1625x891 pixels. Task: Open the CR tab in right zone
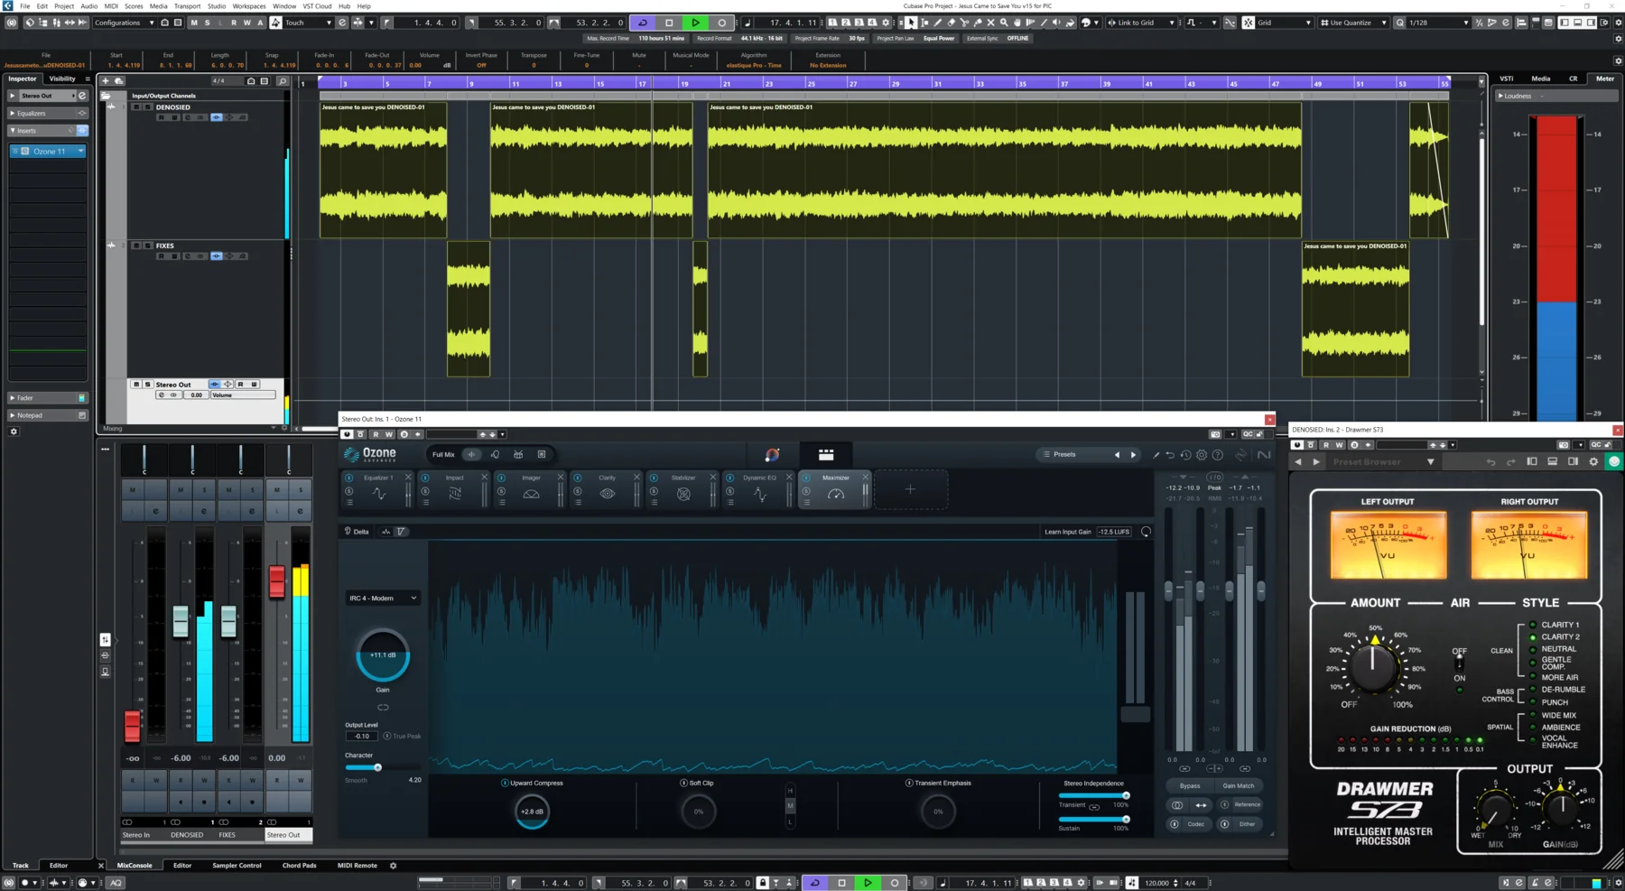coord(1573,79)
